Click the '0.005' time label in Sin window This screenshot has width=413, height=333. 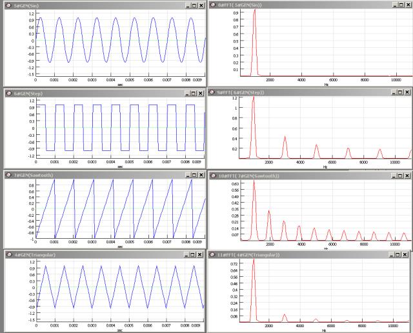pos(129,79)
